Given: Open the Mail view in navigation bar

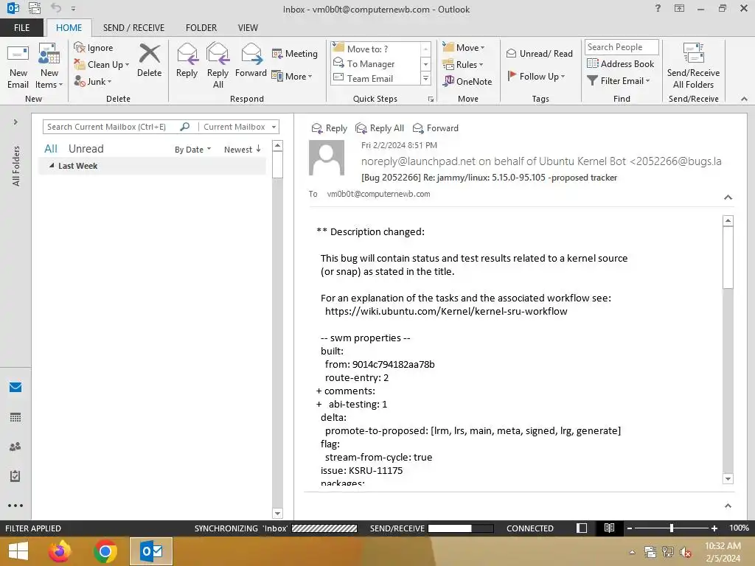Looking at the screenshot, I should pyautogui.click(x=15, y=387).
